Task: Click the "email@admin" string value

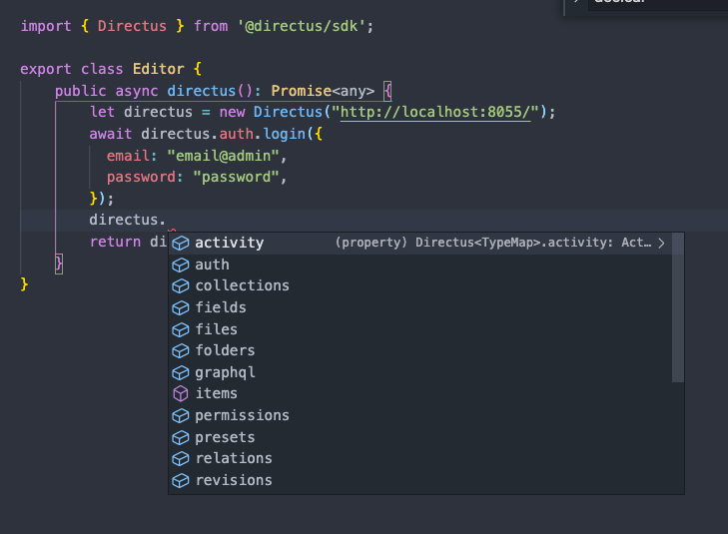Action: 223,156
